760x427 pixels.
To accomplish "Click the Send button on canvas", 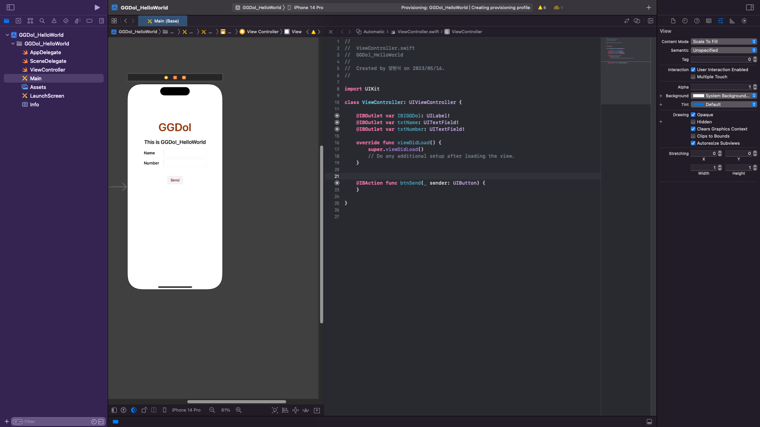I will pyautogui.click(x=175, y=180).
